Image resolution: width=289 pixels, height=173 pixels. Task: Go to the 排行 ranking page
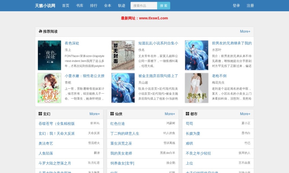tap(94, 6)
